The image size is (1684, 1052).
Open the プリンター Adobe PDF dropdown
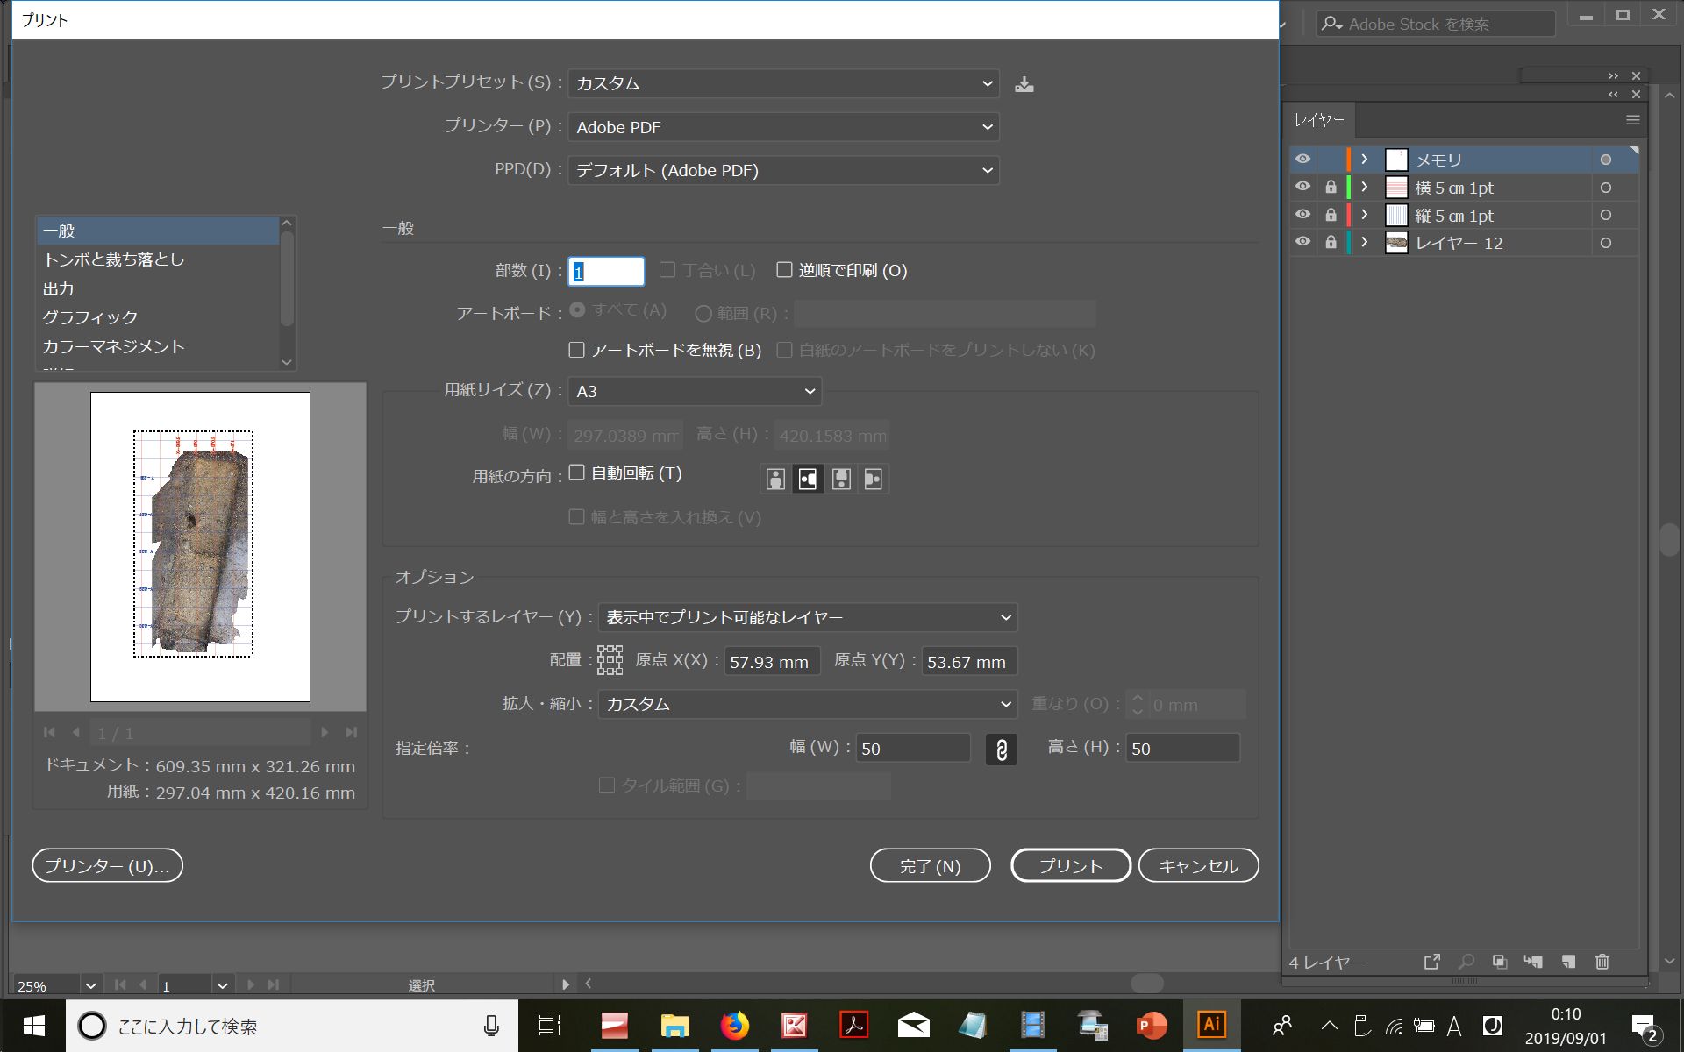(x=783, y=127)
